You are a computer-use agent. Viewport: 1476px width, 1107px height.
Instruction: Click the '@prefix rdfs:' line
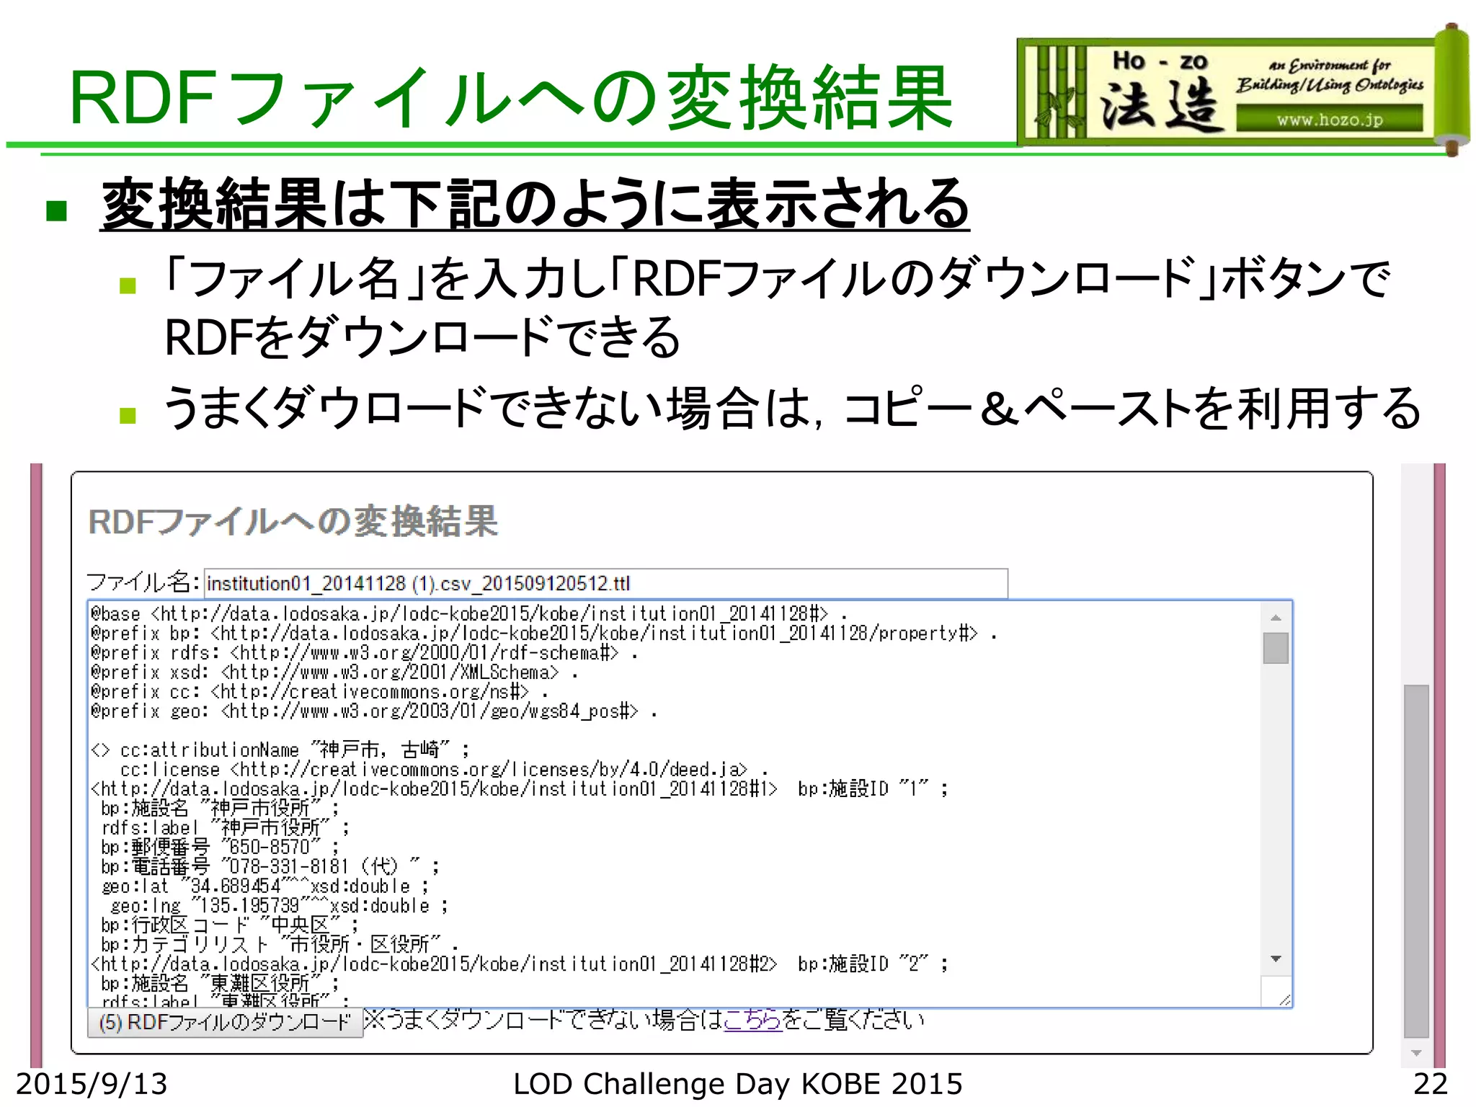tap(365, 653)
